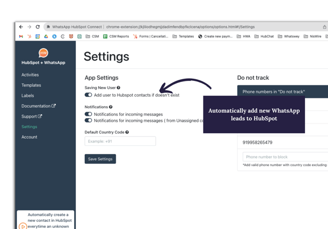The width and height of the screenshot is (328, 229).
Task: Click the Phone numbers in "Do not track" header
Action: point(273,92)
